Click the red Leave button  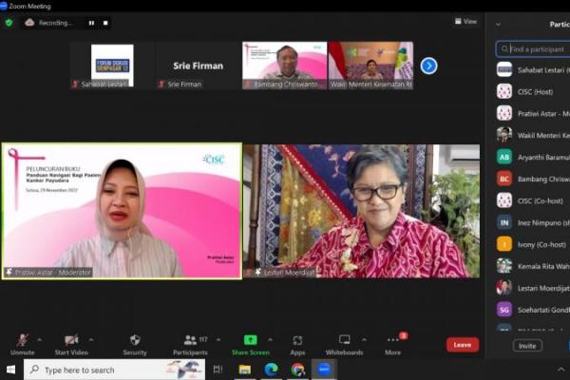pyautogui.click(x=462, y=345)
